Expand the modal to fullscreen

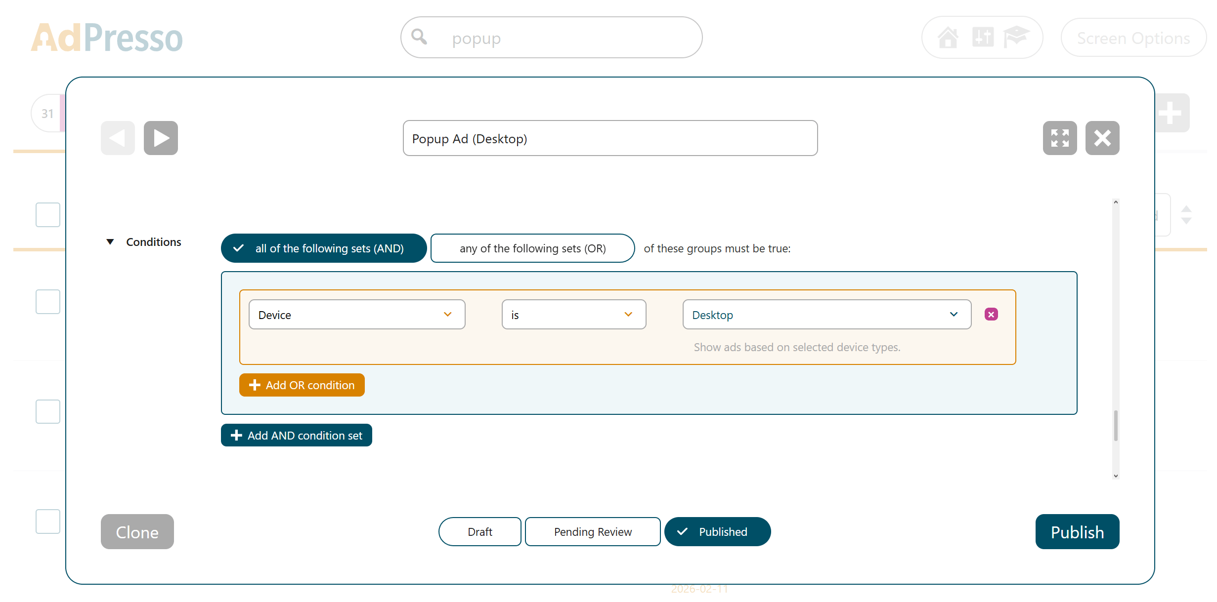tap(1060, 138)
